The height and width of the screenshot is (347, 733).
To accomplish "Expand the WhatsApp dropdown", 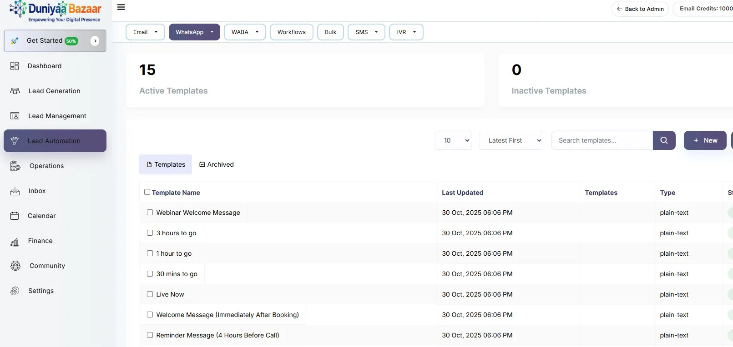I will pos(194,32).
